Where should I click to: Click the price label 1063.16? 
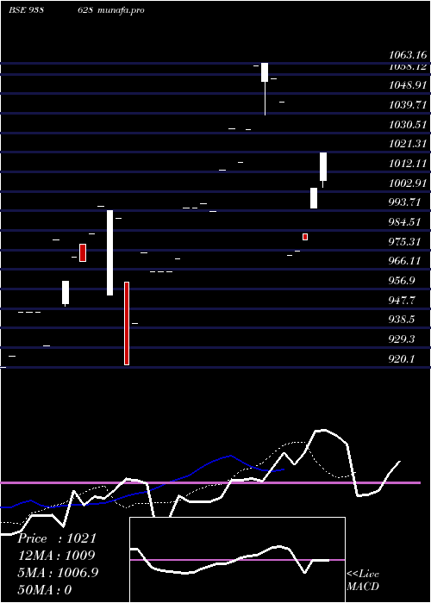408,55
